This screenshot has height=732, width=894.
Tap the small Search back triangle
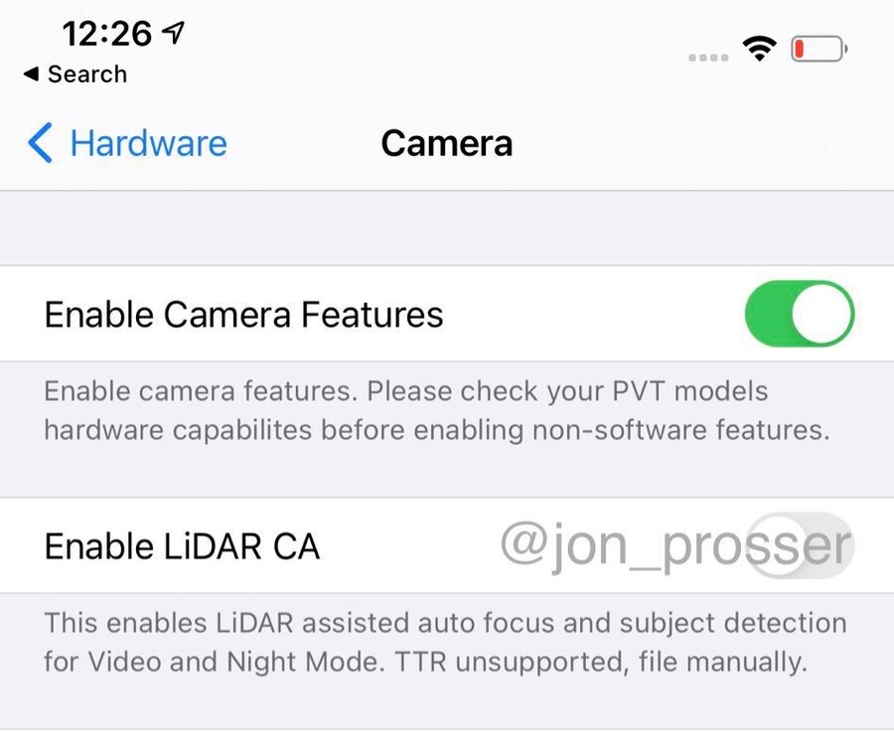(32, 73)
